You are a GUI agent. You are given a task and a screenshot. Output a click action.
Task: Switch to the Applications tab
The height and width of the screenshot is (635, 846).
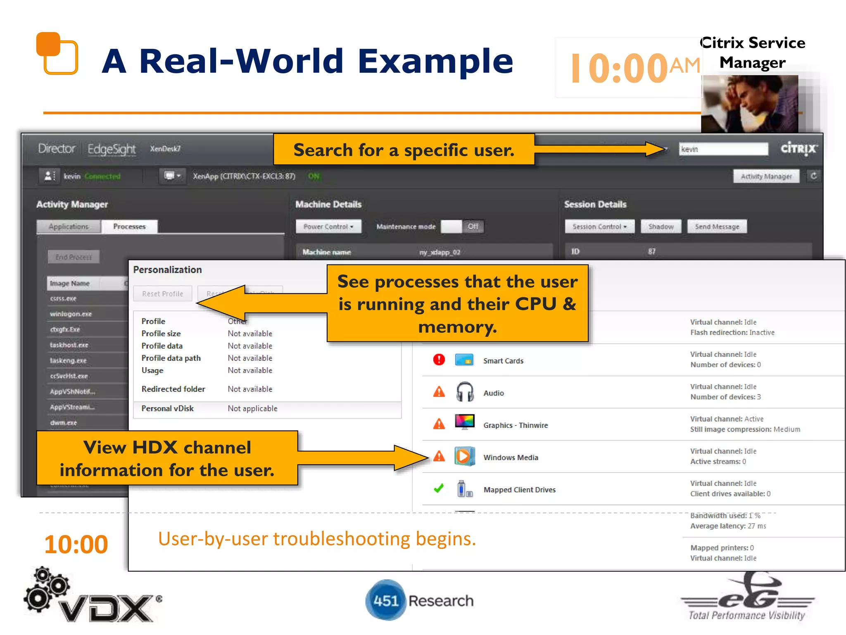69,227
